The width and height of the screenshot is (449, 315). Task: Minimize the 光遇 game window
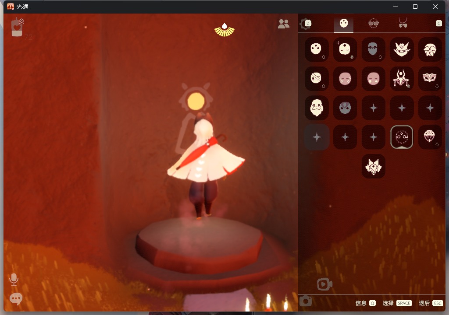tap(396, 7)
